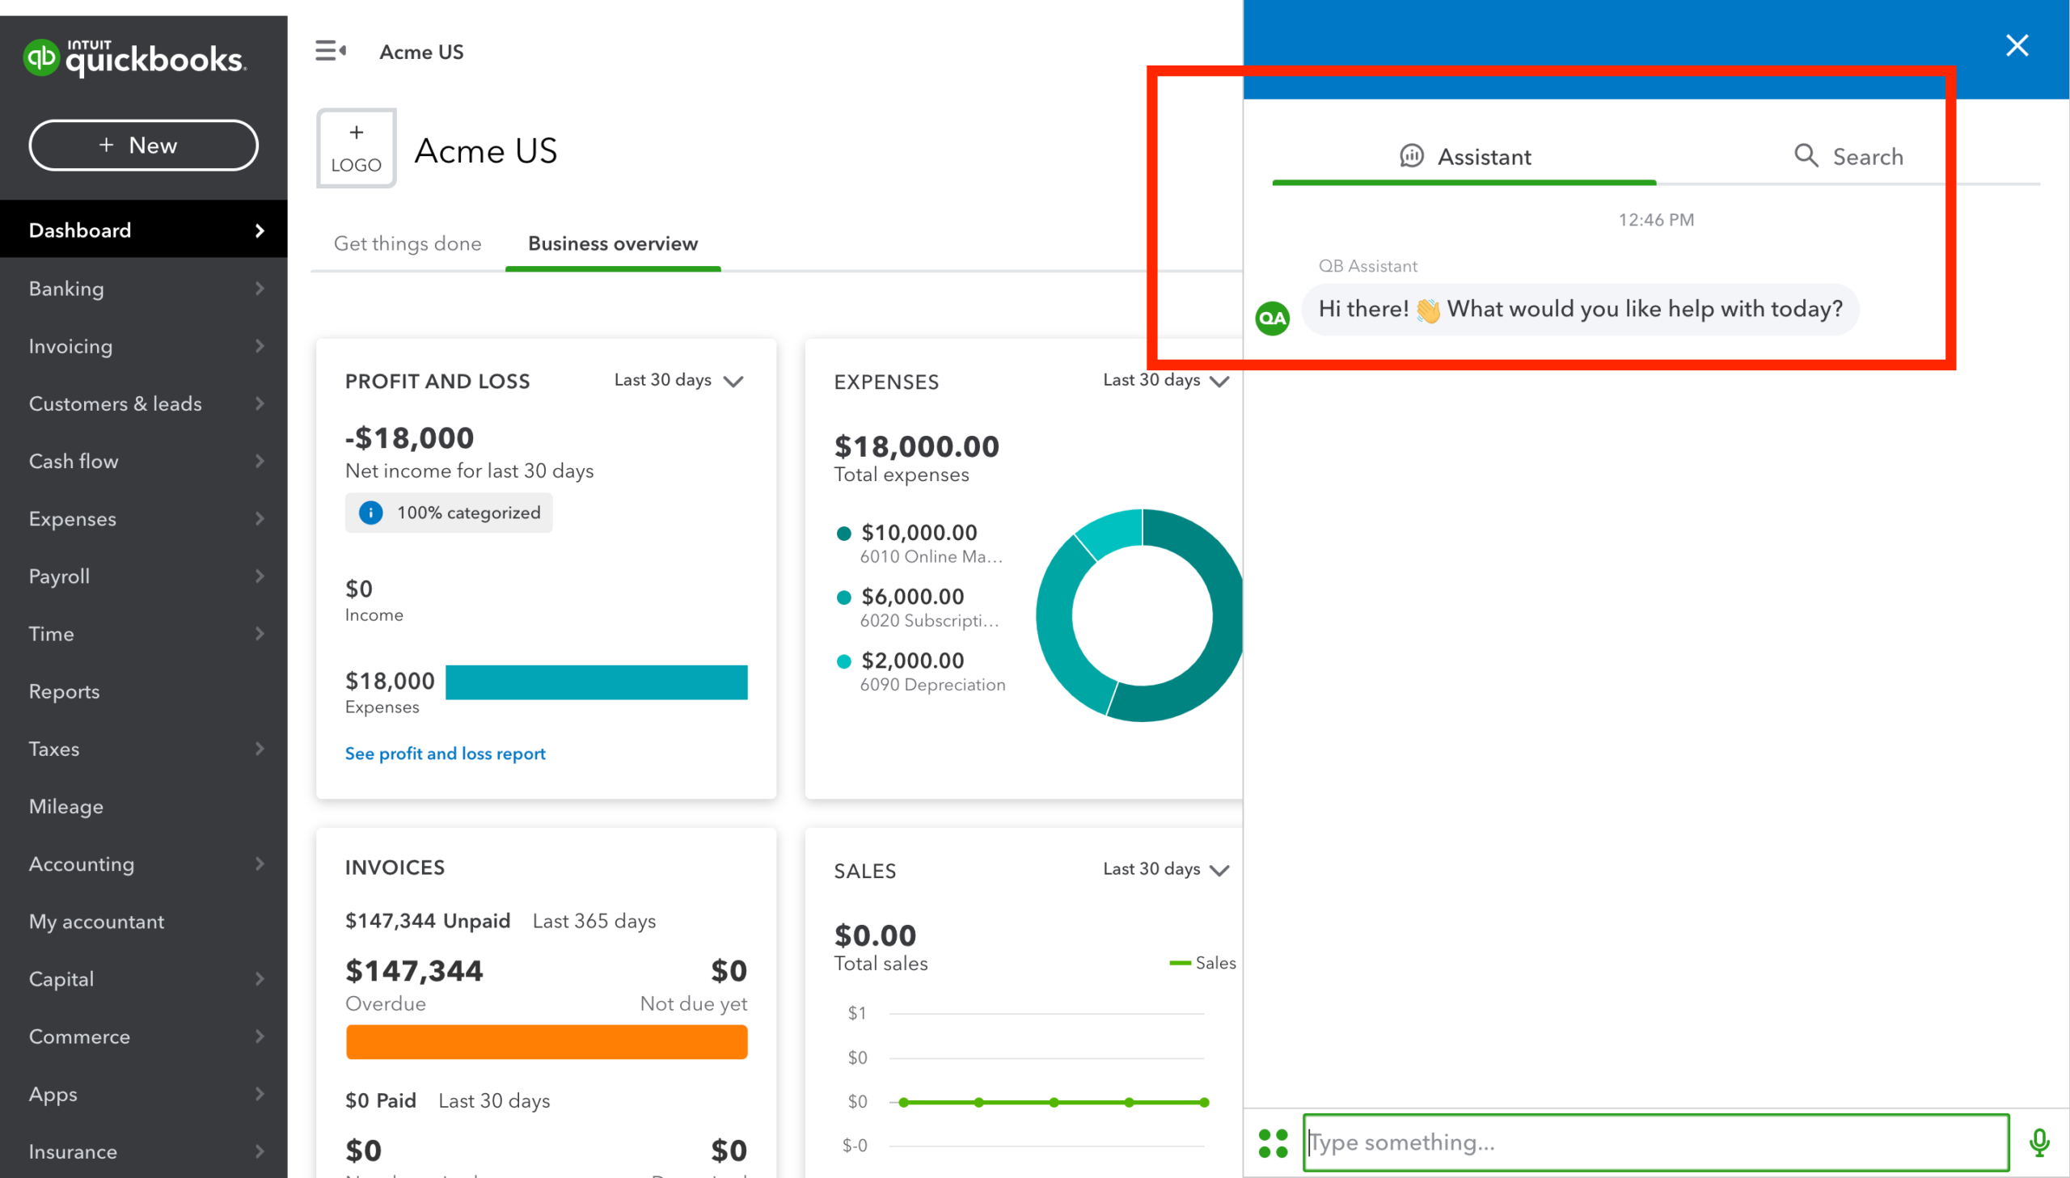Click the microphone icon in the chat
2070x1178 pixels.
[x=2038, y=1142]
